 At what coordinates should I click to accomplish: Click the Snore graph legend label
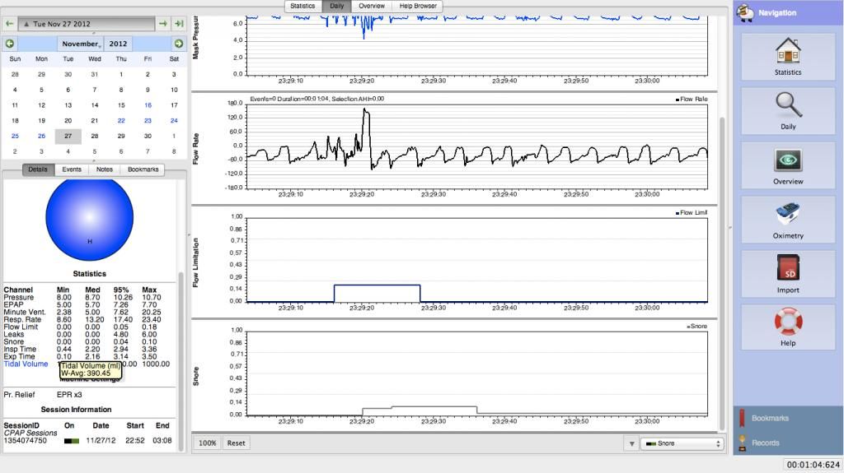698,327
